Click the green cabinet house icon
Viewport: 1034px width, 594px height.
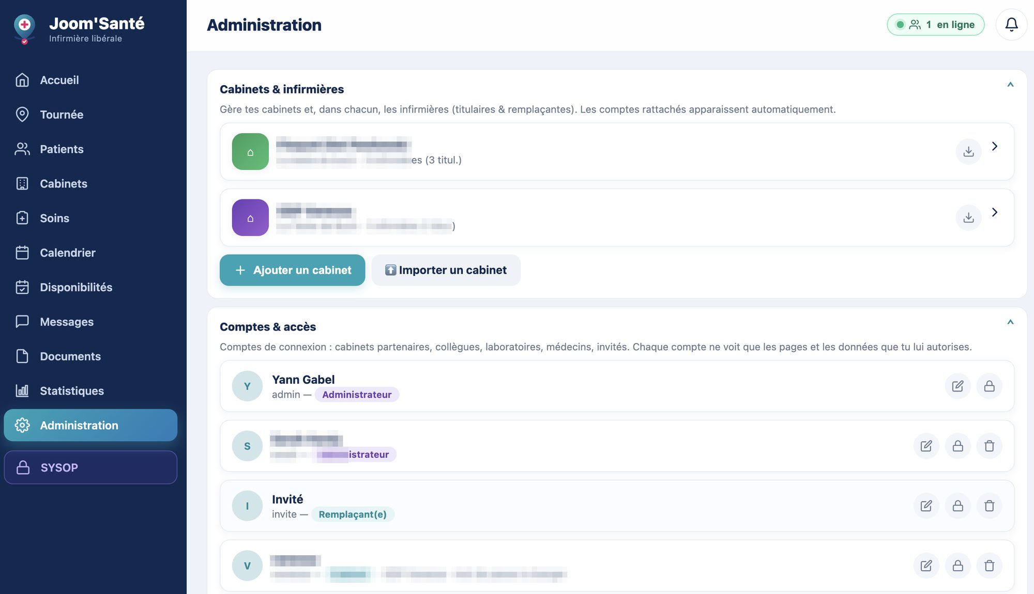point(250,151)
